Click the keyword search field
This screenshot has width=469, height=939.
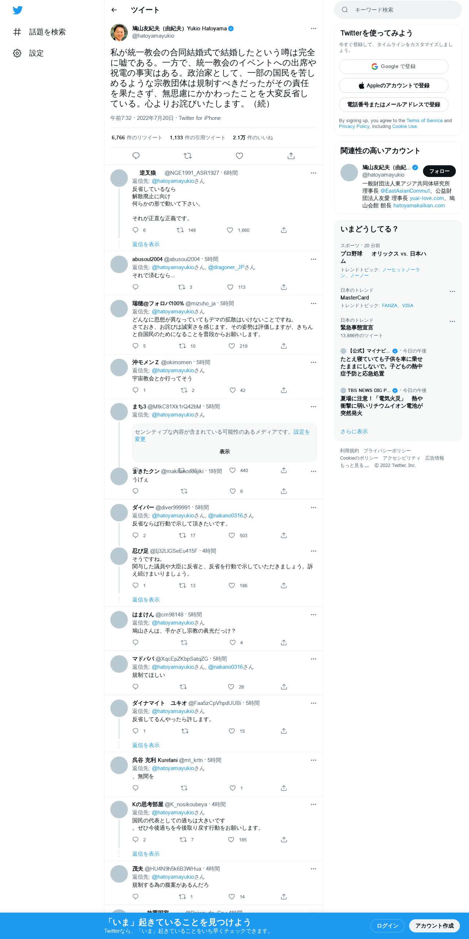[398, 10]
